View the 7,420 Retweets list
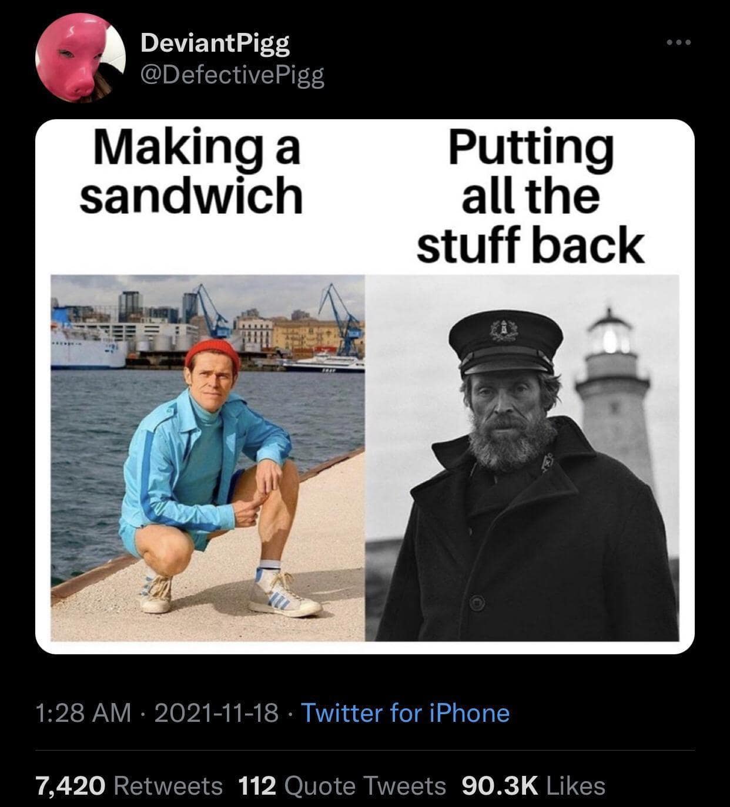This screenshot has width=730, height=807. (129, 785)
